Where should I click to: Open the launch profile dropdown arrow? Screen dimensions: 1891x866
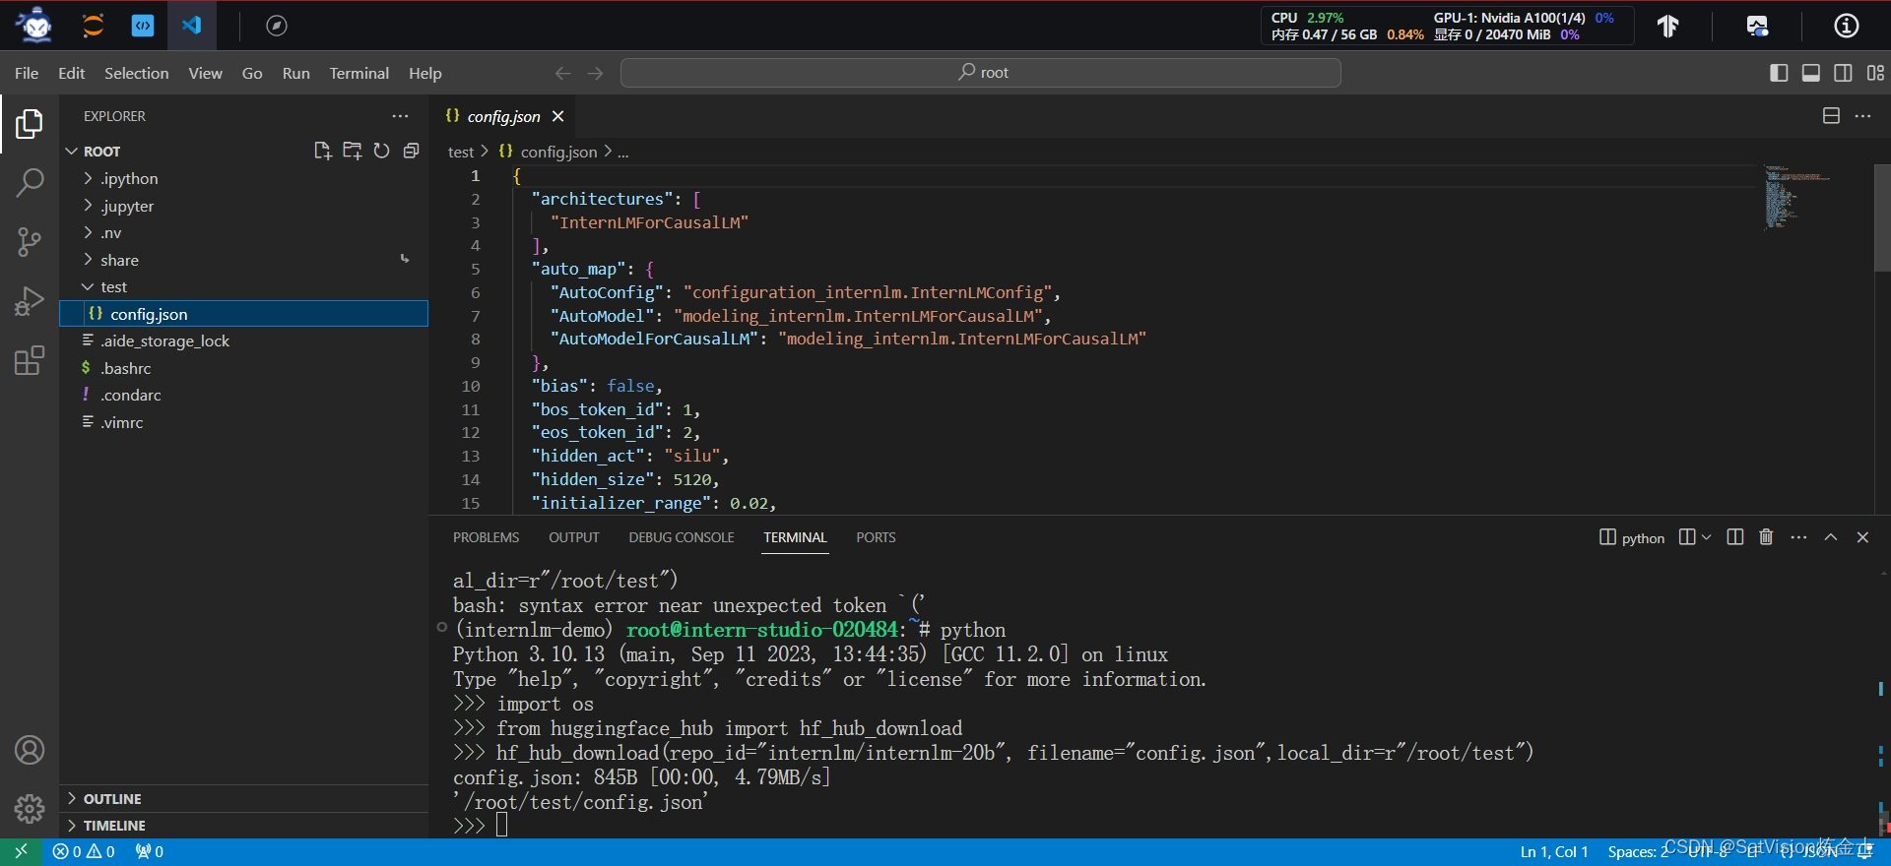[1706, 537]
